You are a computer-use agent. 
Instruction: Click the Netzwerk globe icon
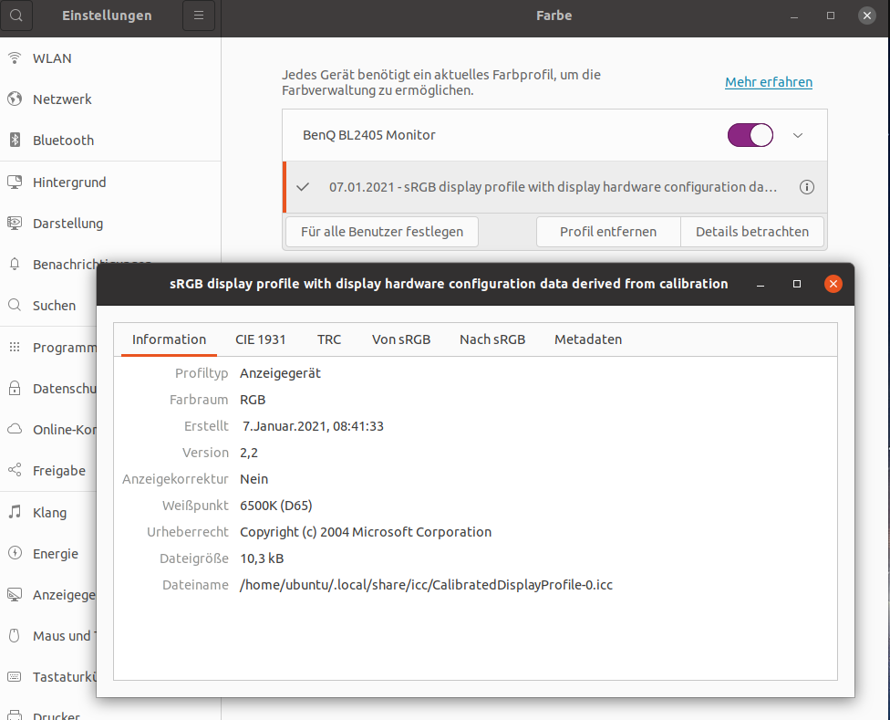15,99
